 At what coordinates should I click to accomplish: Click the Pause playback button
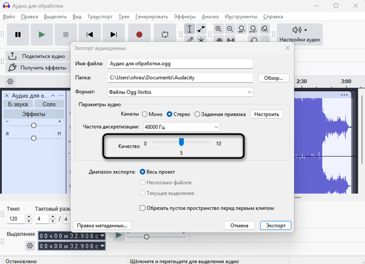tap(18, 35)
